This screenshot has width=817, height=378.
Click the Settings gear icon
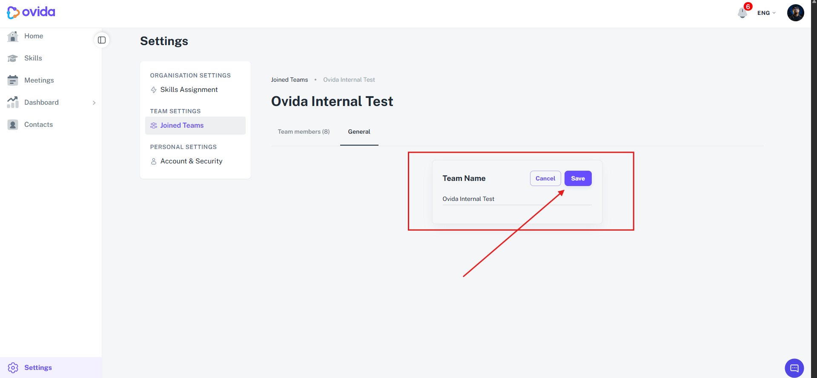(x=13, y=368)
